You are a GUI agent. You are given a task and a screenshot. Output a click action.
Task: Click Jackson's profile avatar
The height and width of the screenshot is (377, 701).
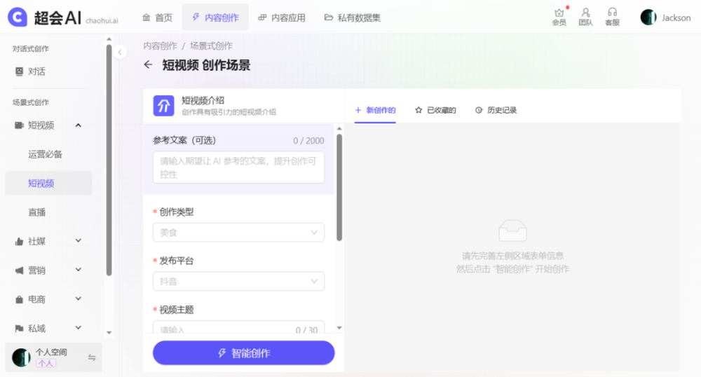pyautogui.click(x=648, y=18)
